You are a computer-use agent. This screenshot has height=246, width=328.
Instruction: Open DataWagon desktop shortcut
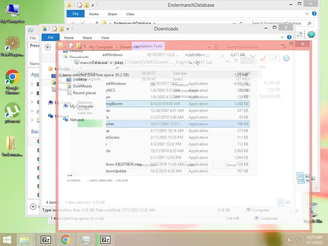point(12,46)
